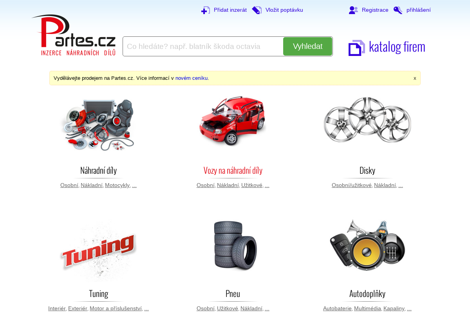
Task: Click the Autodoplňky speaker image
Action: click(x=367, y=245)
